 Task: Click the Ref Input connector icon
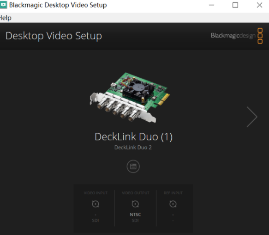pyautogui.click(x=173, y=204)
